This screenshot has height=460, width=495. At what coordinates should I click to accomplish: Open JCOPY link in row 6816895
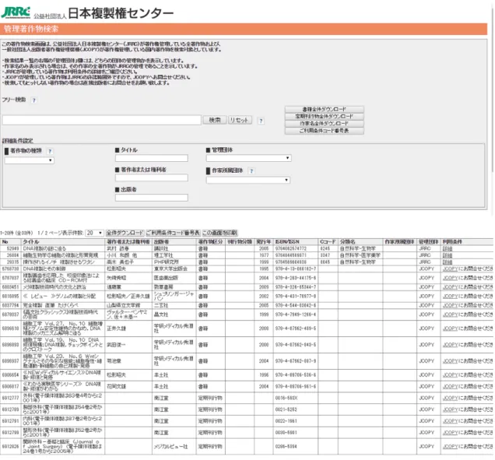[450, 297]
